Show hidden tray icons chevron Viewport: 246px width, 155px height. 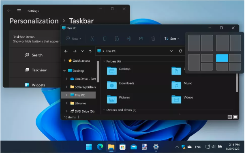pos(177,147)
